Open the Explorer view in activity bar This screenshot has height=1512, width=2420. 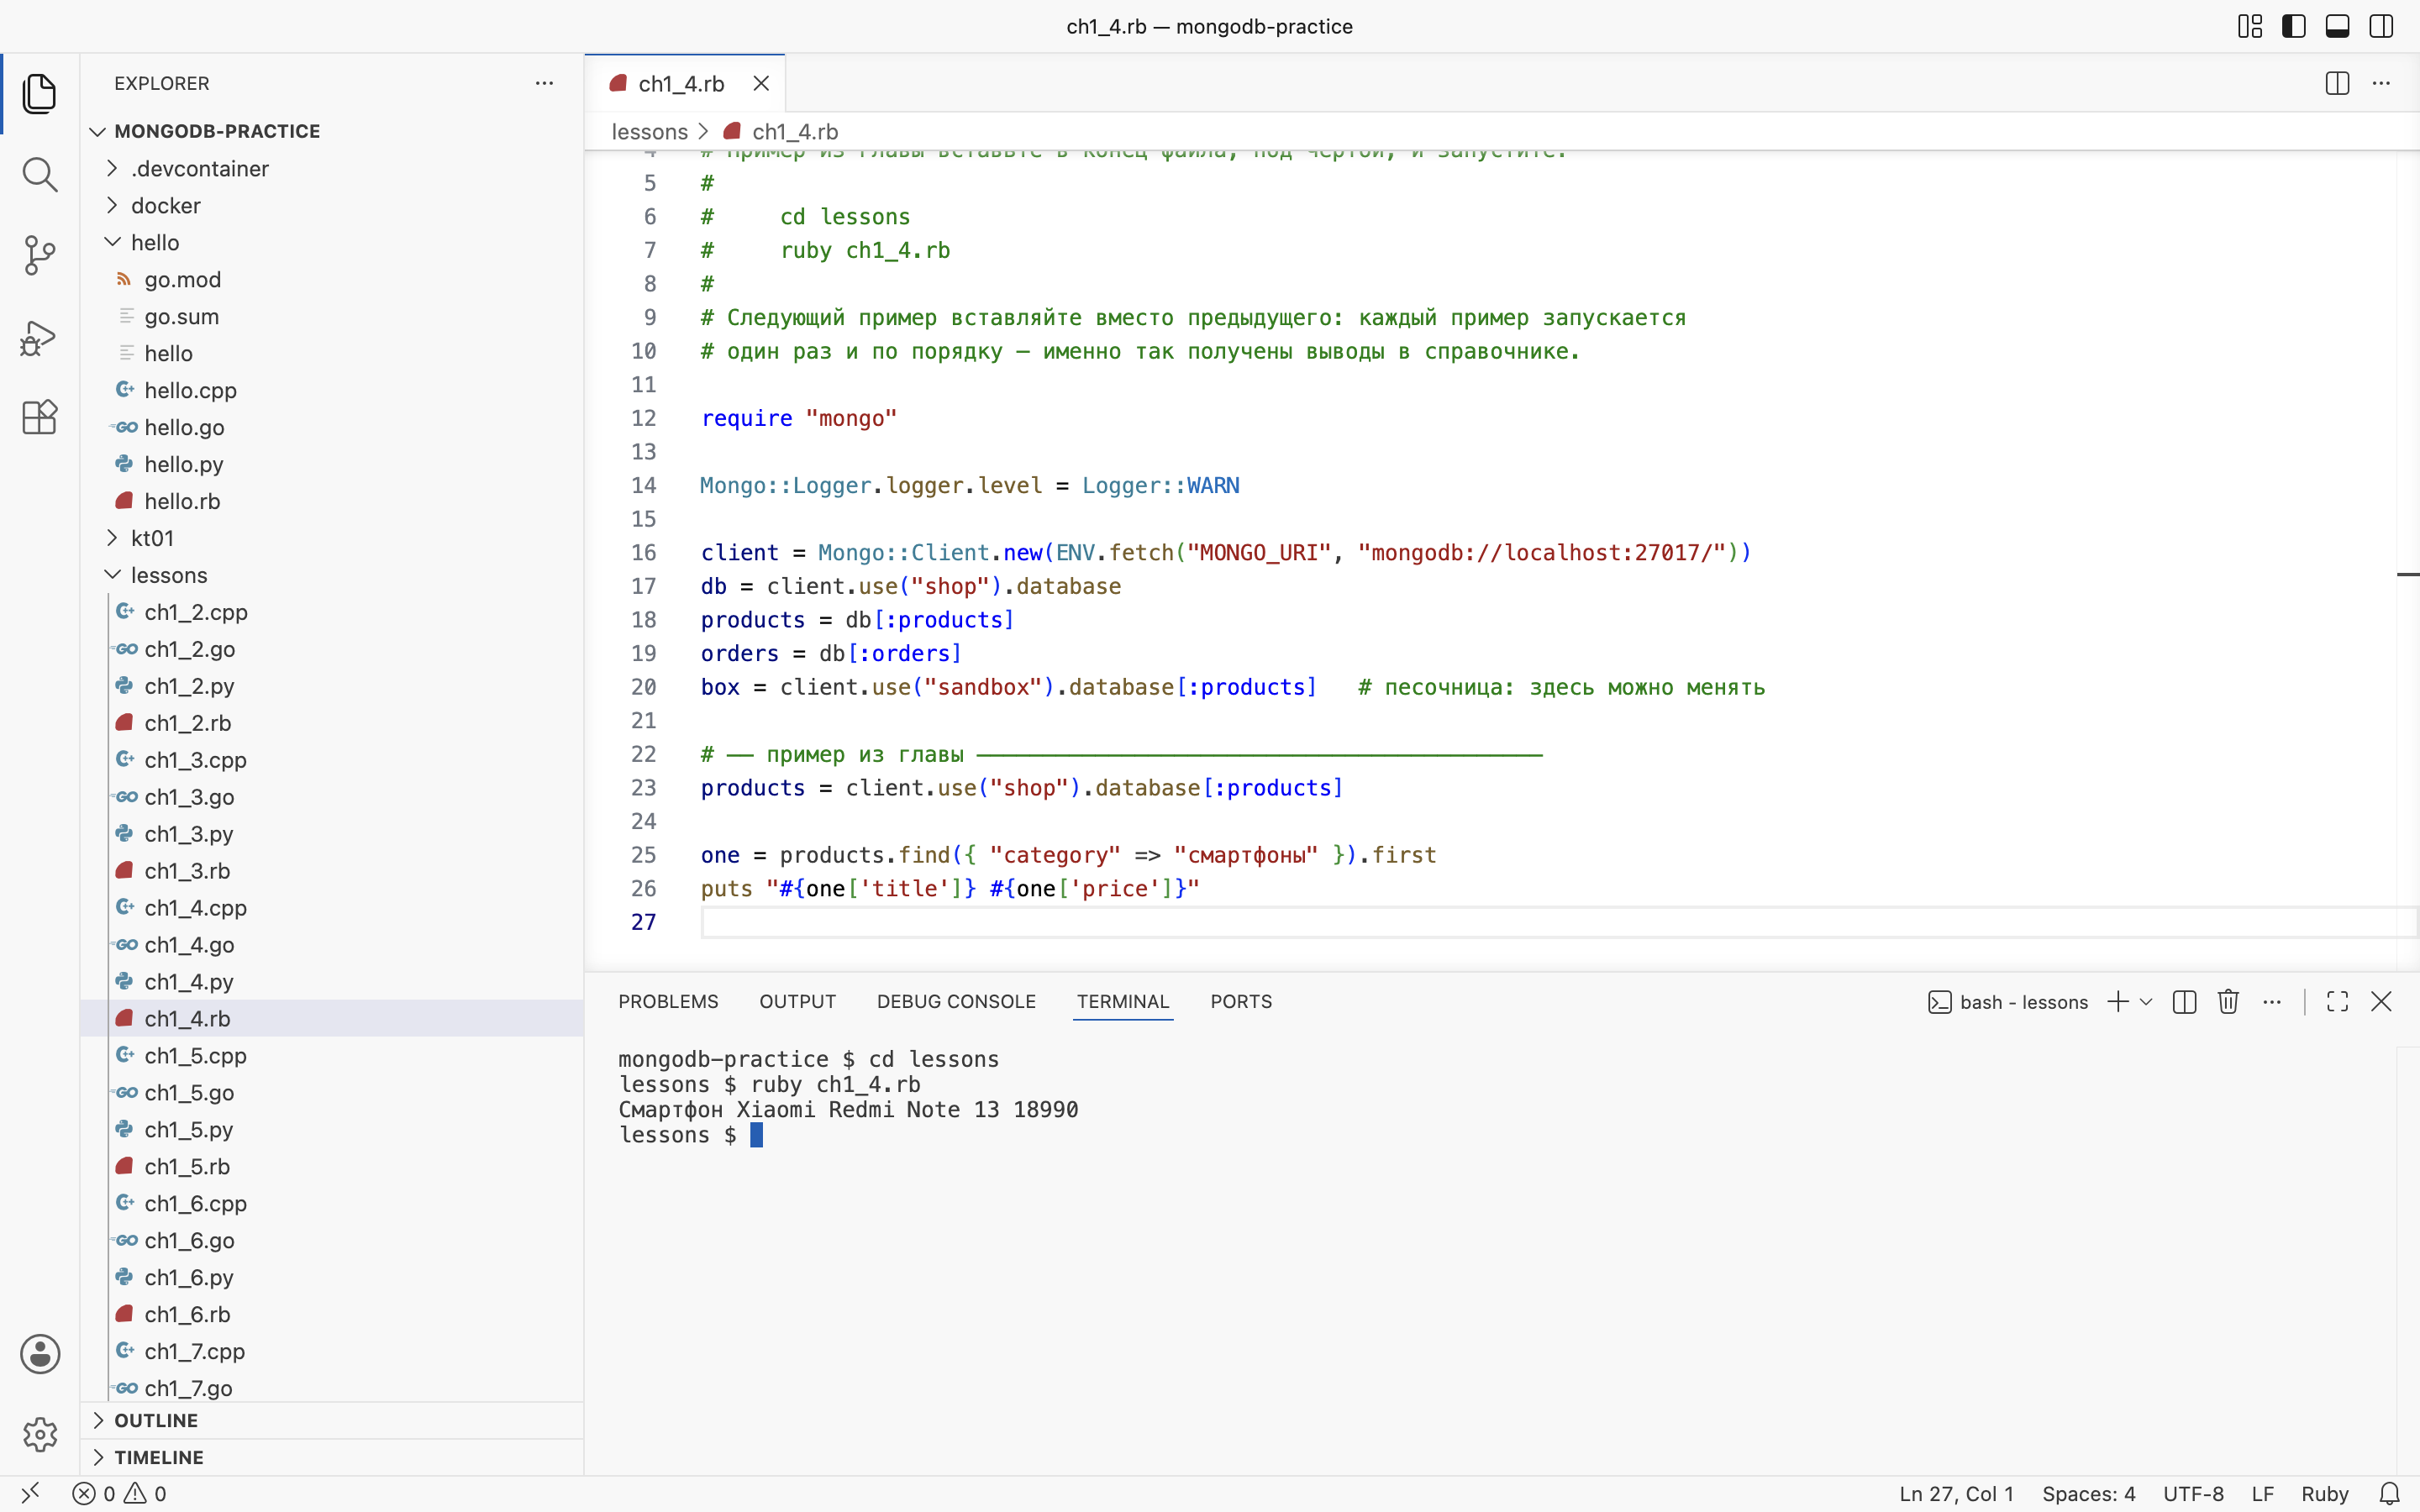pos(39,94)
